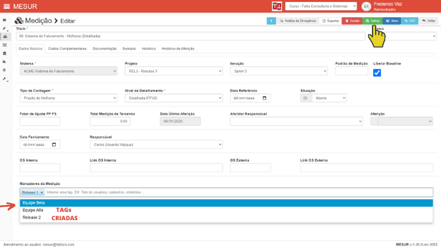The height and width of the screenshot is (248, 441).
Task: Open the Iteração dropdown showing Sprint 3
Action: click(x=279, y=71)
